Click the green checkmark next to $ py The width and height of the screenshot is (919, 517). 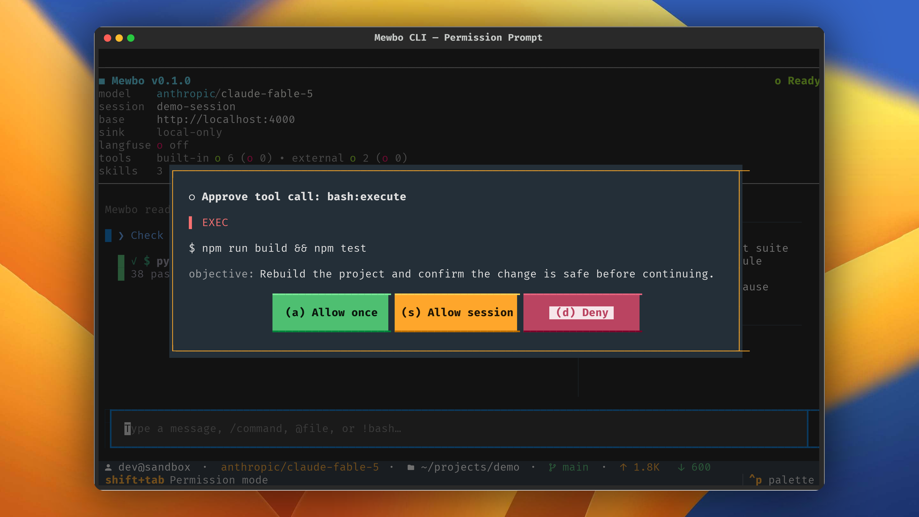134,262
